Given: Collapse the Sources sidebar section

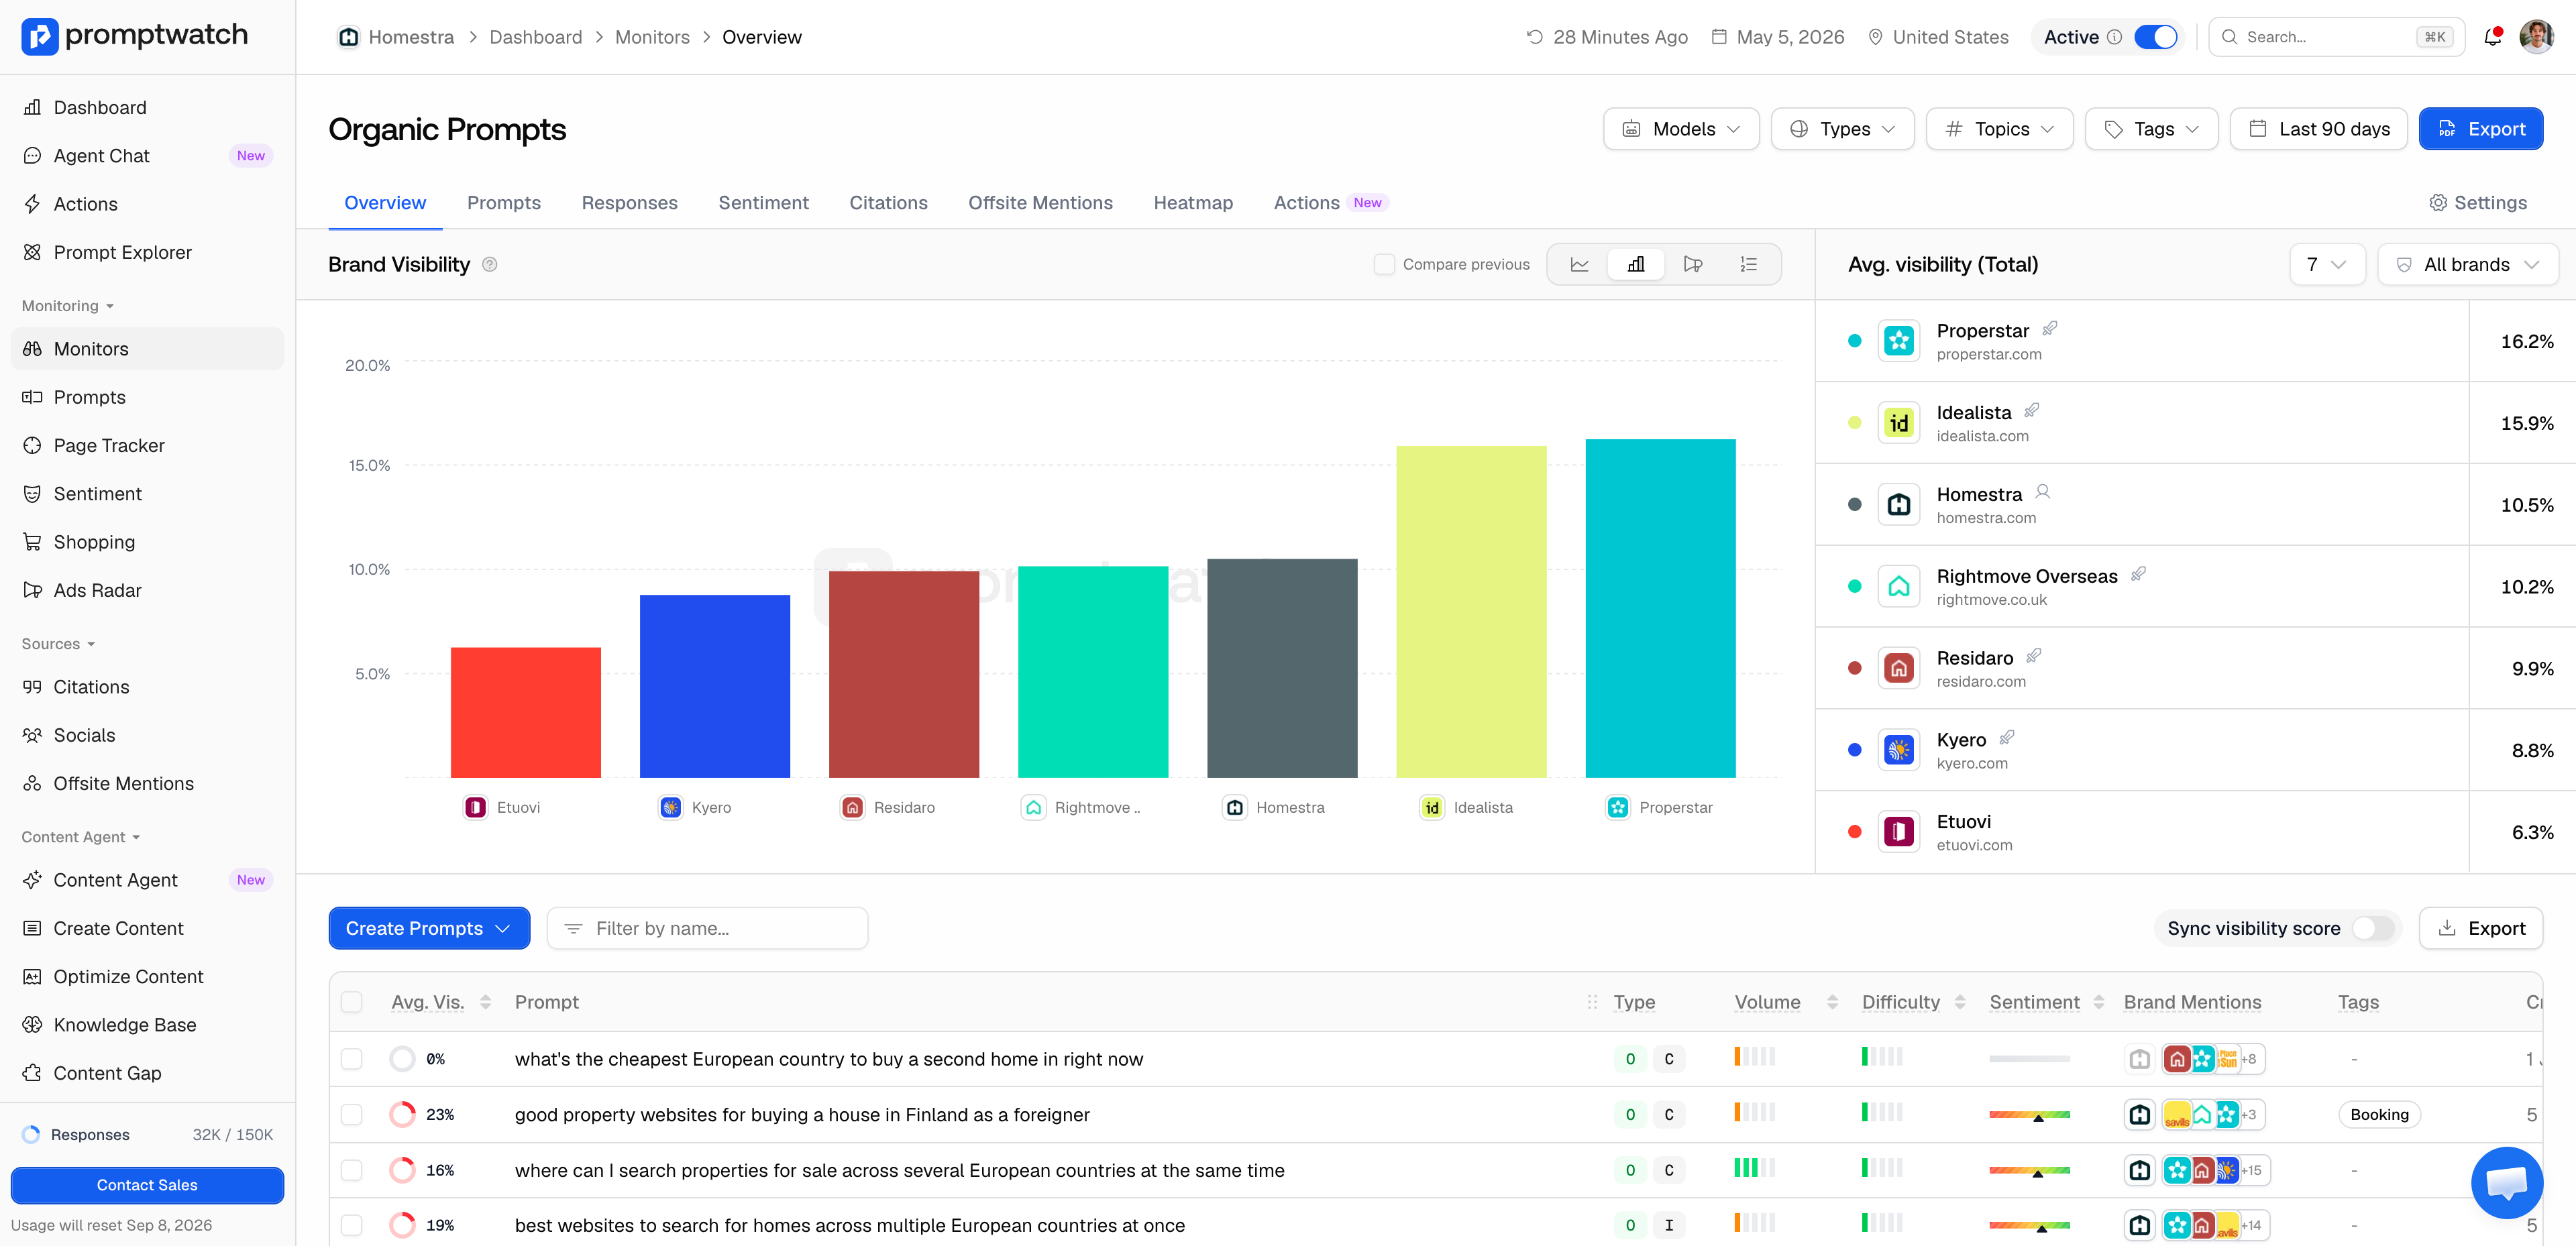Looking at the screenshot, I should [58, 644].
